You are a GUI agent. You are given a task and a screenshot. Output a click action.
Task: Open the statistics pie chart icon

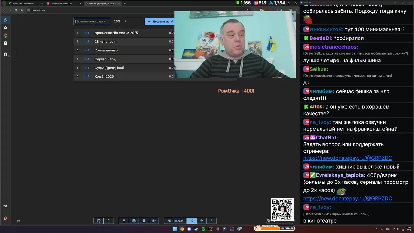coord(5,36)
